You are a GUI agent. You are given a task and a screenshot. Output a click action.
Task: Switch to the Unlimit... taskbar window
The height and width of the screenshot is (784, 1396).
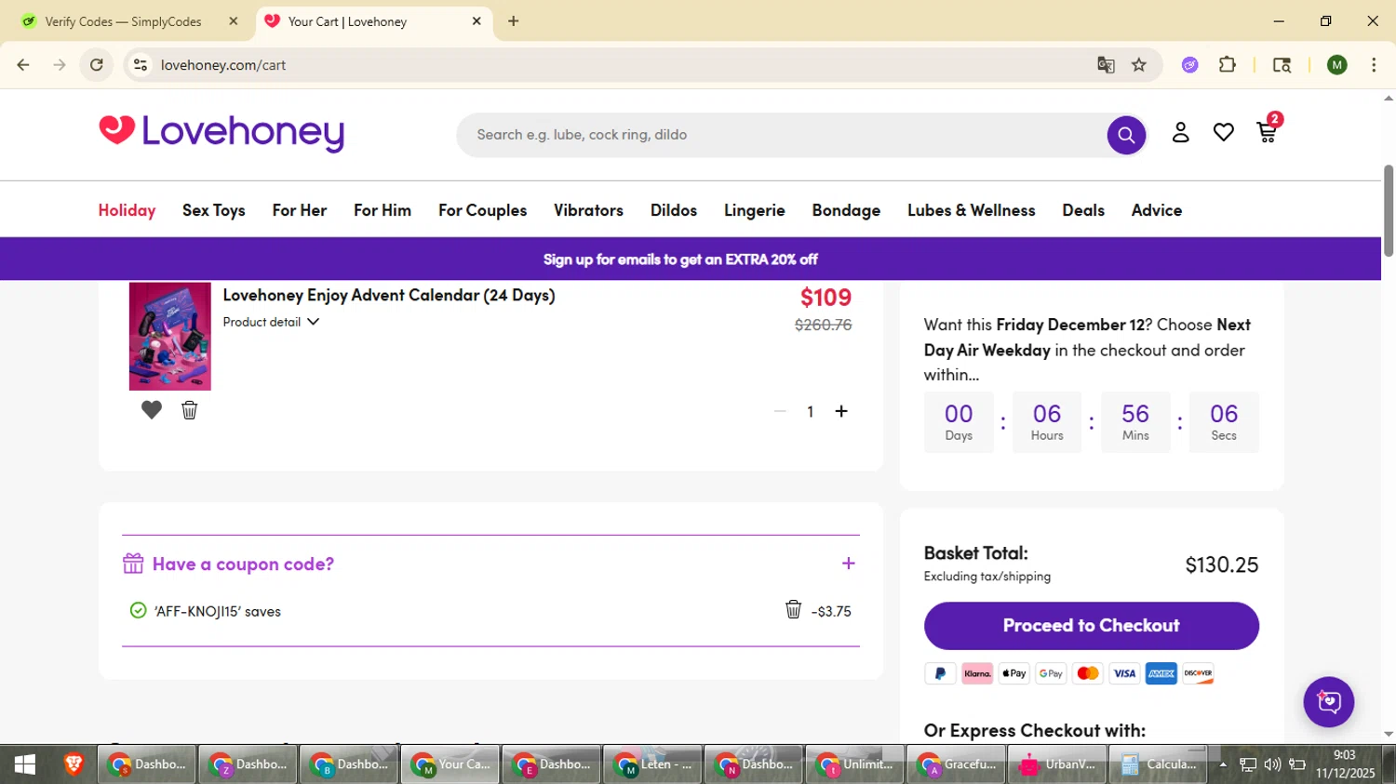(x=854, y=764)
